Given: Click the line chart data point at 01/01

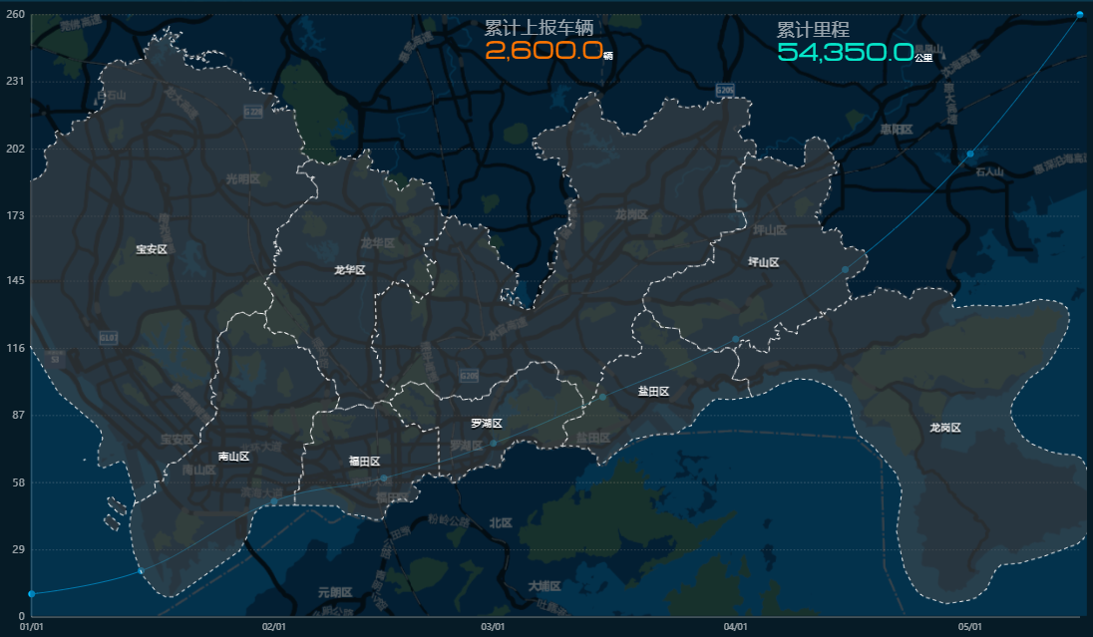Looking at the screenshot, I should point(31,594).
